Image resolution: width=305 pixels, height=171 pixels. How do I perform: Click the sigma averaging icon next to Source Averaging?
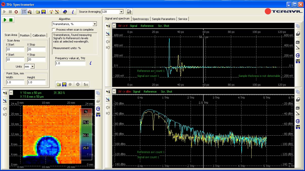[x=129, y=12]
